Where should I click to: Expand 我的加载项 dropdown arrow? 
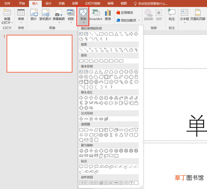pyautogui.click(x=139, y=20)
